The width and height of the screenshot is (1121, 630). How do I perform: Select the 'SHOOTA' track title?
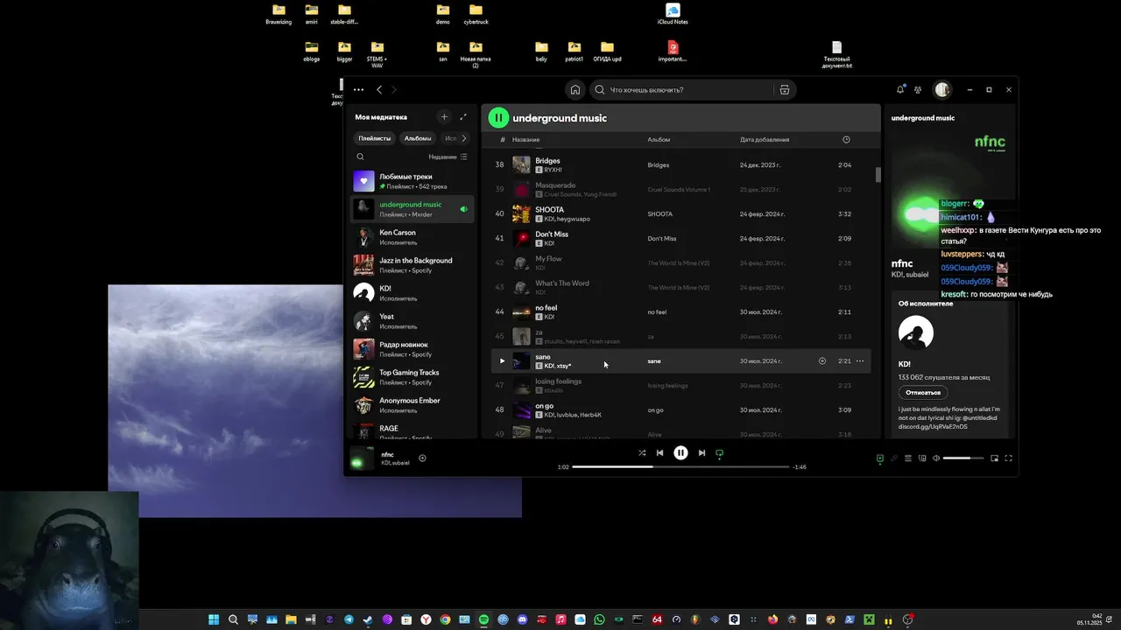click(550, 210)
